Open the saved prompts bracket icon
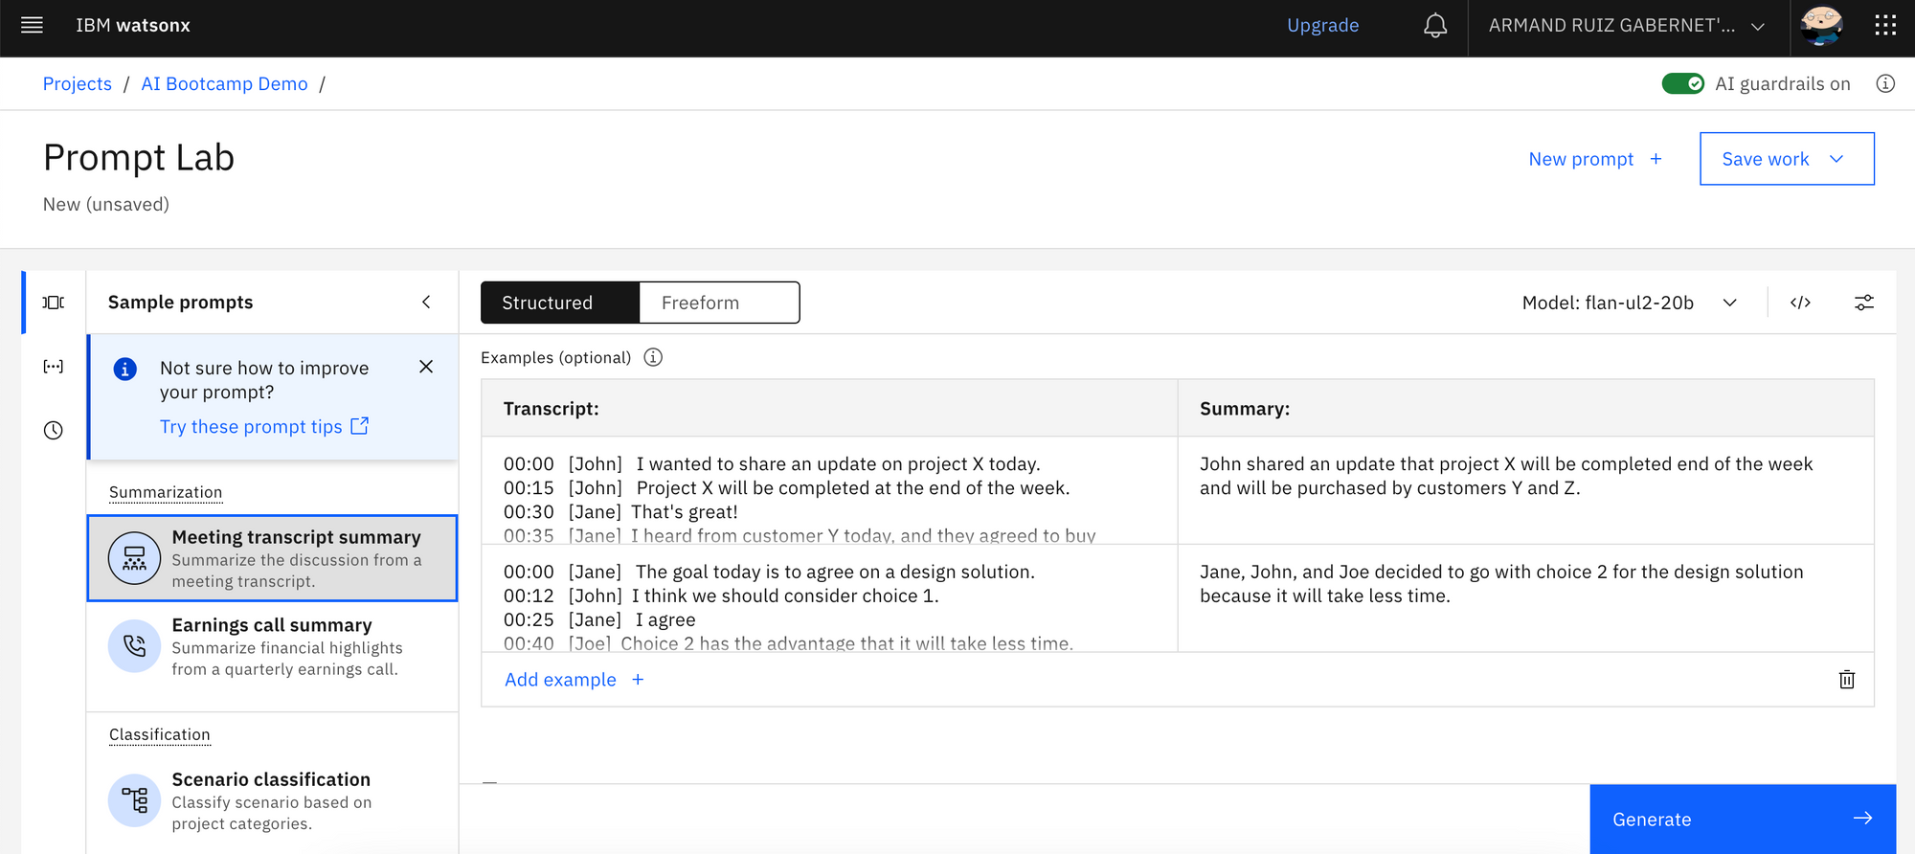Screen dimensions: 1915x854 tap(54, 367)
